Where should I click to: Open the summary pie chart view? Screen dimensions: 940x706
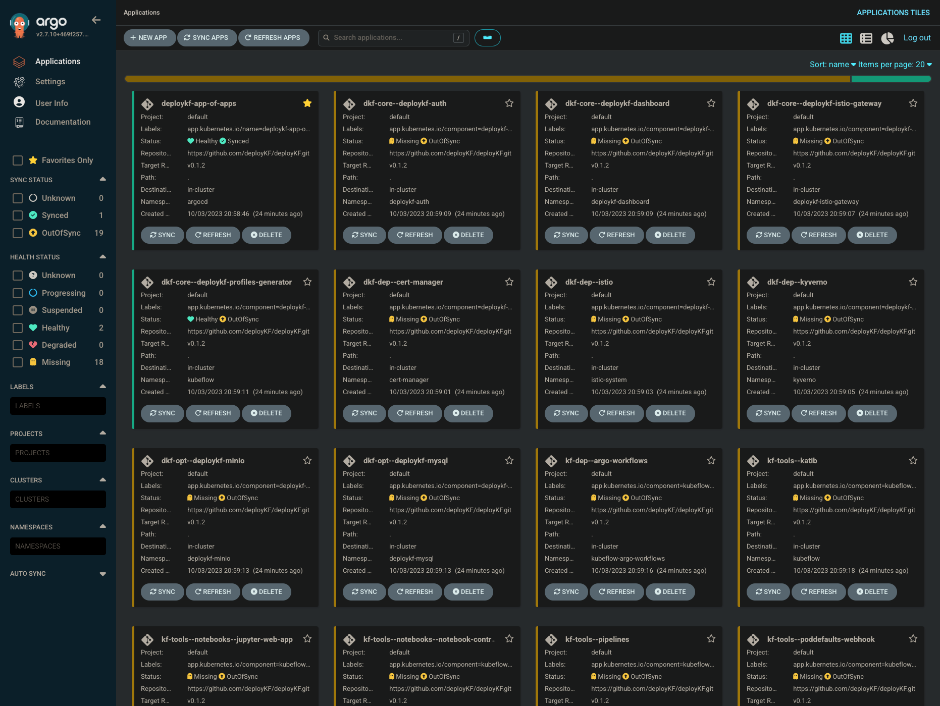click(x=887, y=38)
